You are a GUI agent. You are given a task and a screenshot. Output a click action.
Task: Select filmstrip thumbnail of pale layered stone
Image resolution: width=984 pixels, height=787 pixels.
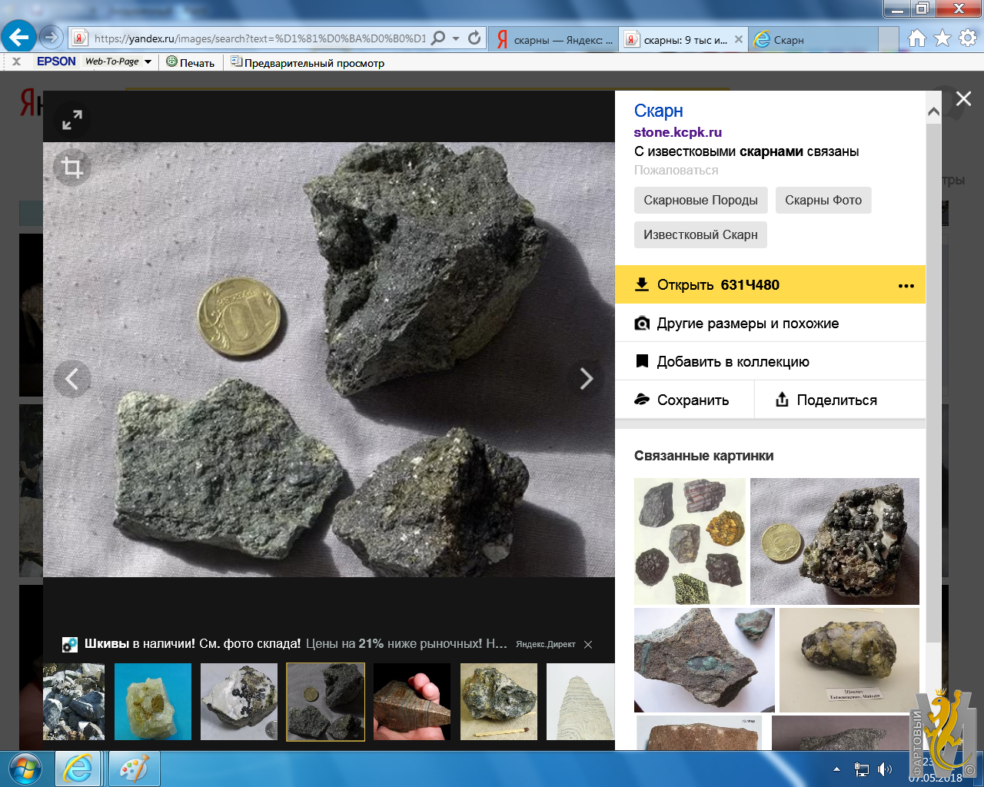pos(580,702)
